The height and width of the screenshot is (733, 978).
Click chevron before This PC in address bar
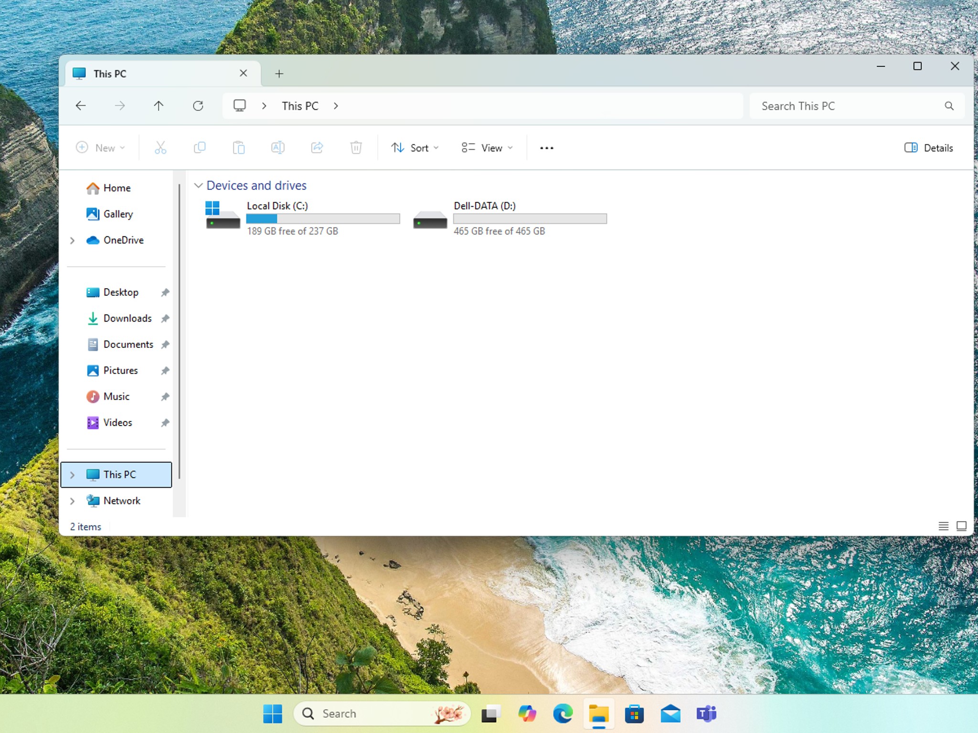[264, 106]
